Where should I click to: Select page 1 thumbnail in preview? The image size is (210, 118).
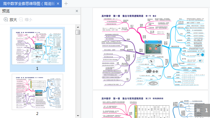pos(37,47)
